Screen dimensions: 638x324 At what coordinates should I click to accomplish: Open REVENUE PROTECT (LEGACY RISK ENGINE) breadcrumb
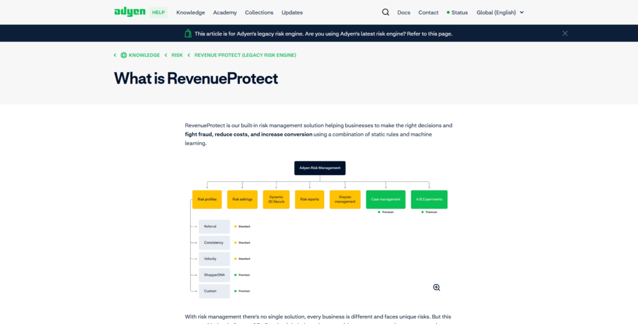point(245,55)
